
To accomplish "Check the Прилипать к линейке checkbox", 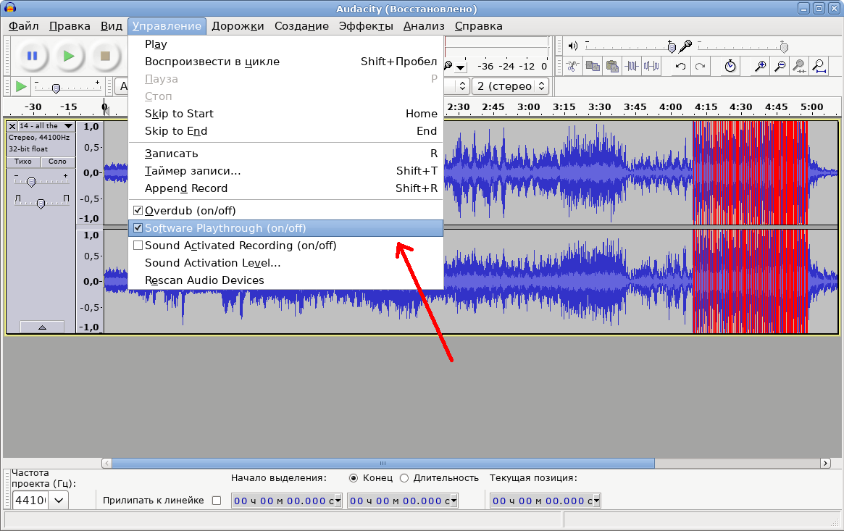I will tap(217, 501).
